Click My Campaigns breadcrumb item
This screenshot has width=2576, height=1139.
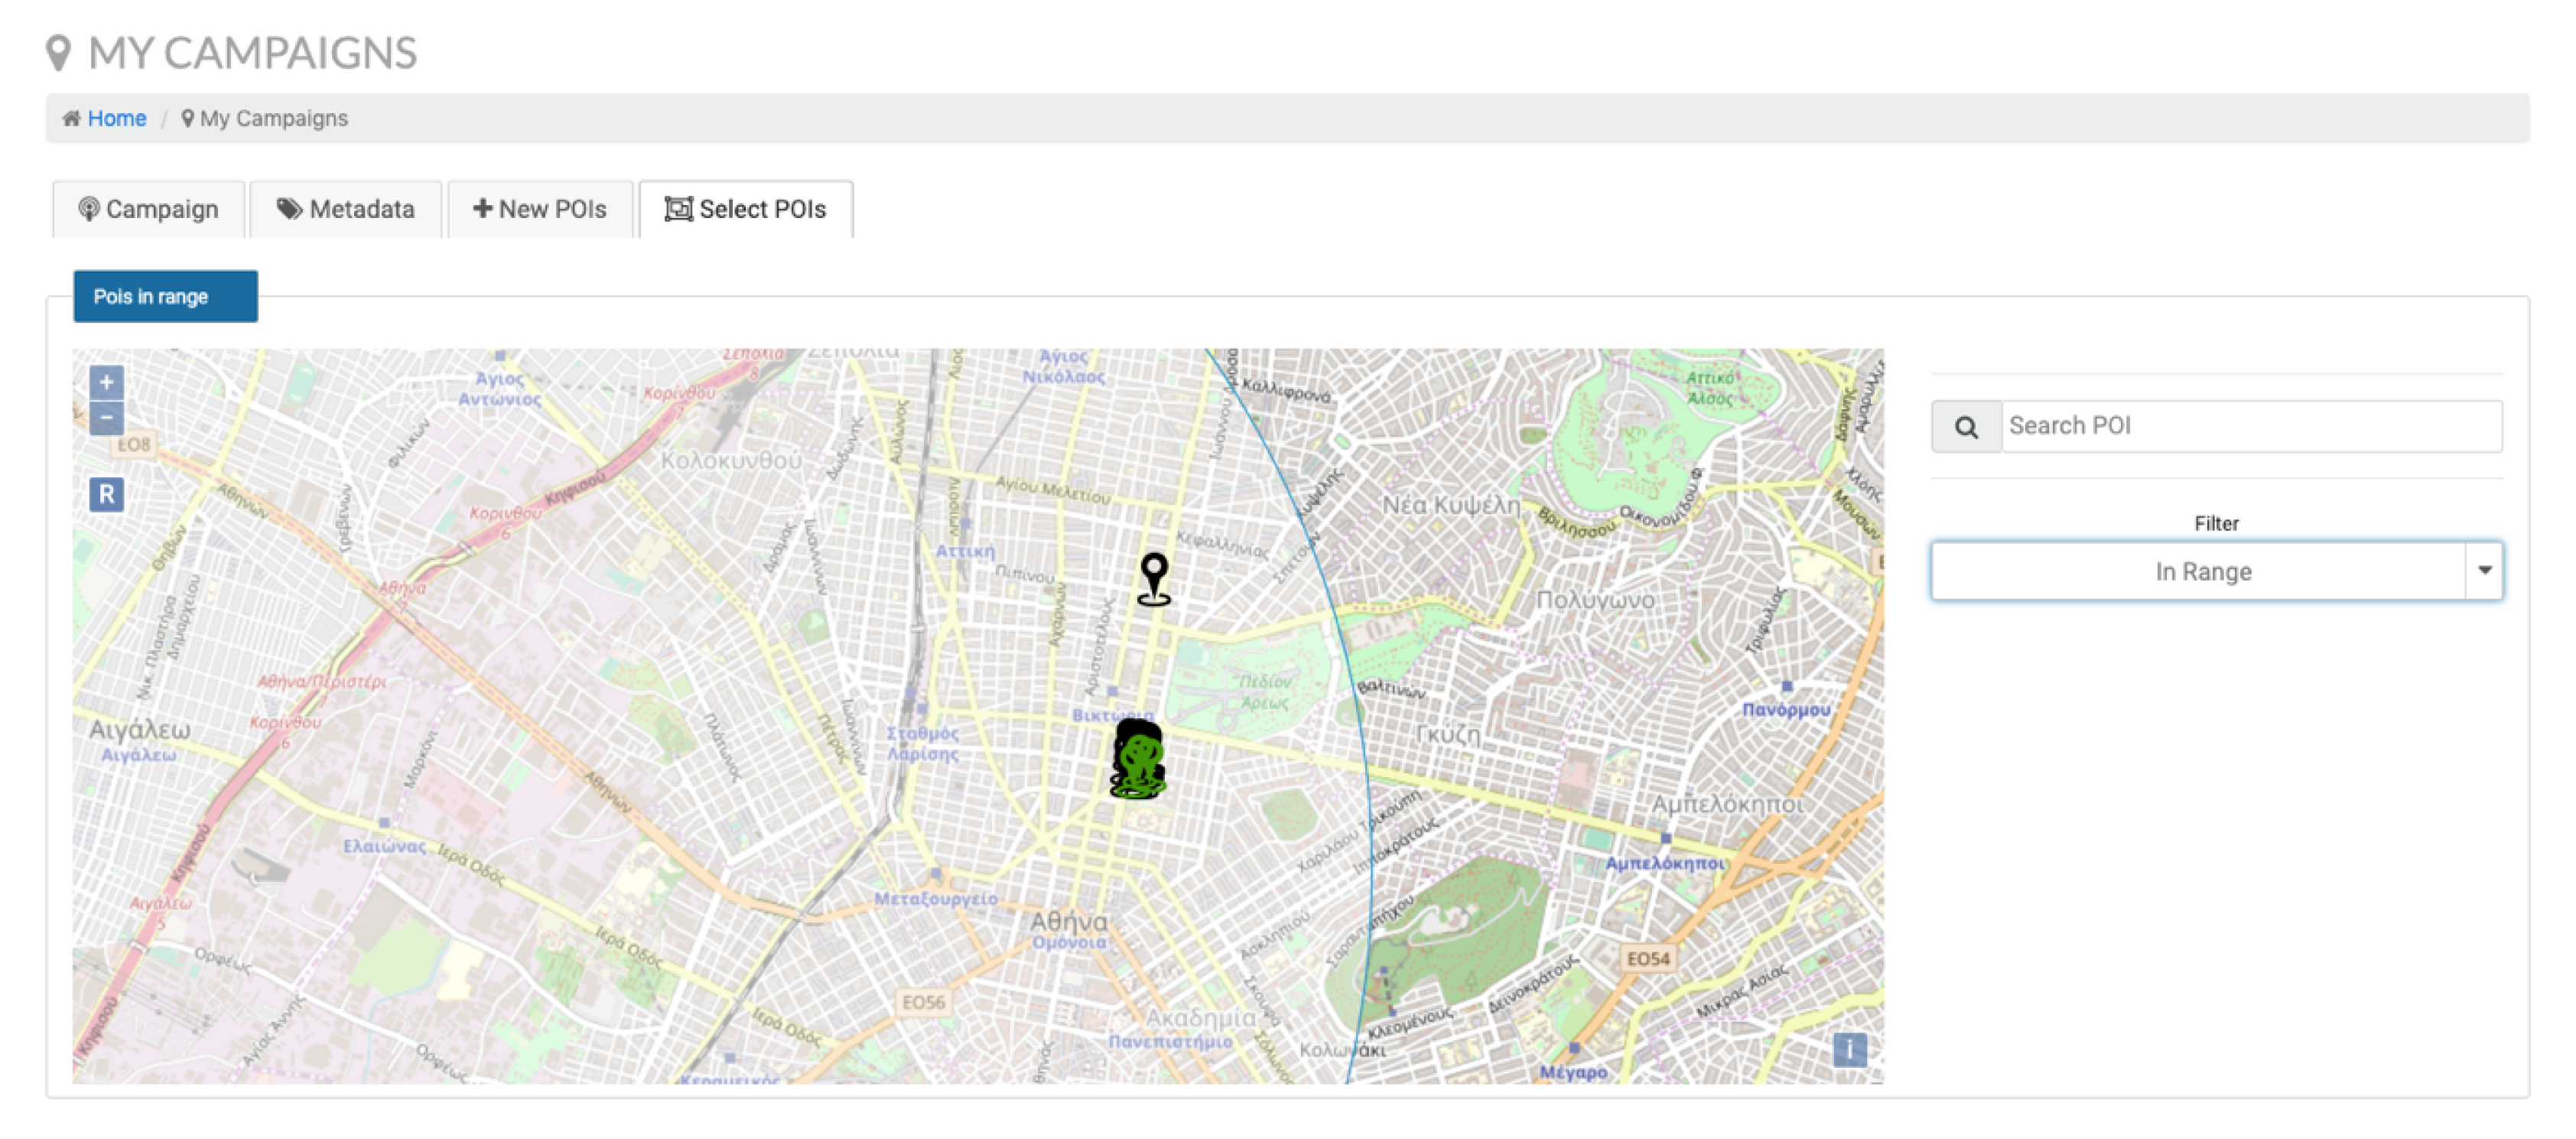pyautogui.click(x=273, y=119)
